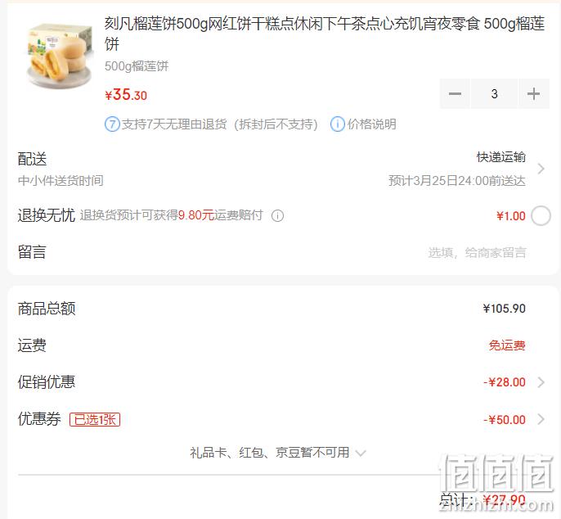
Task: Select the 退换无忧 radio button
Action: pos(541,216)
